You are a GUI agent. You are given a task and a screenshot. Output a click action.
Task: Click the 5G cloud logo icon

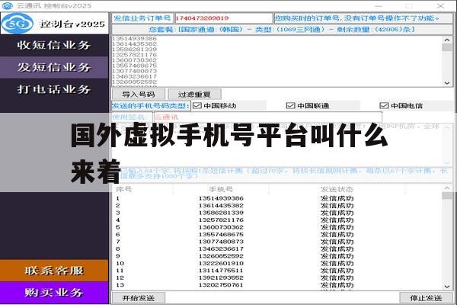17,24
